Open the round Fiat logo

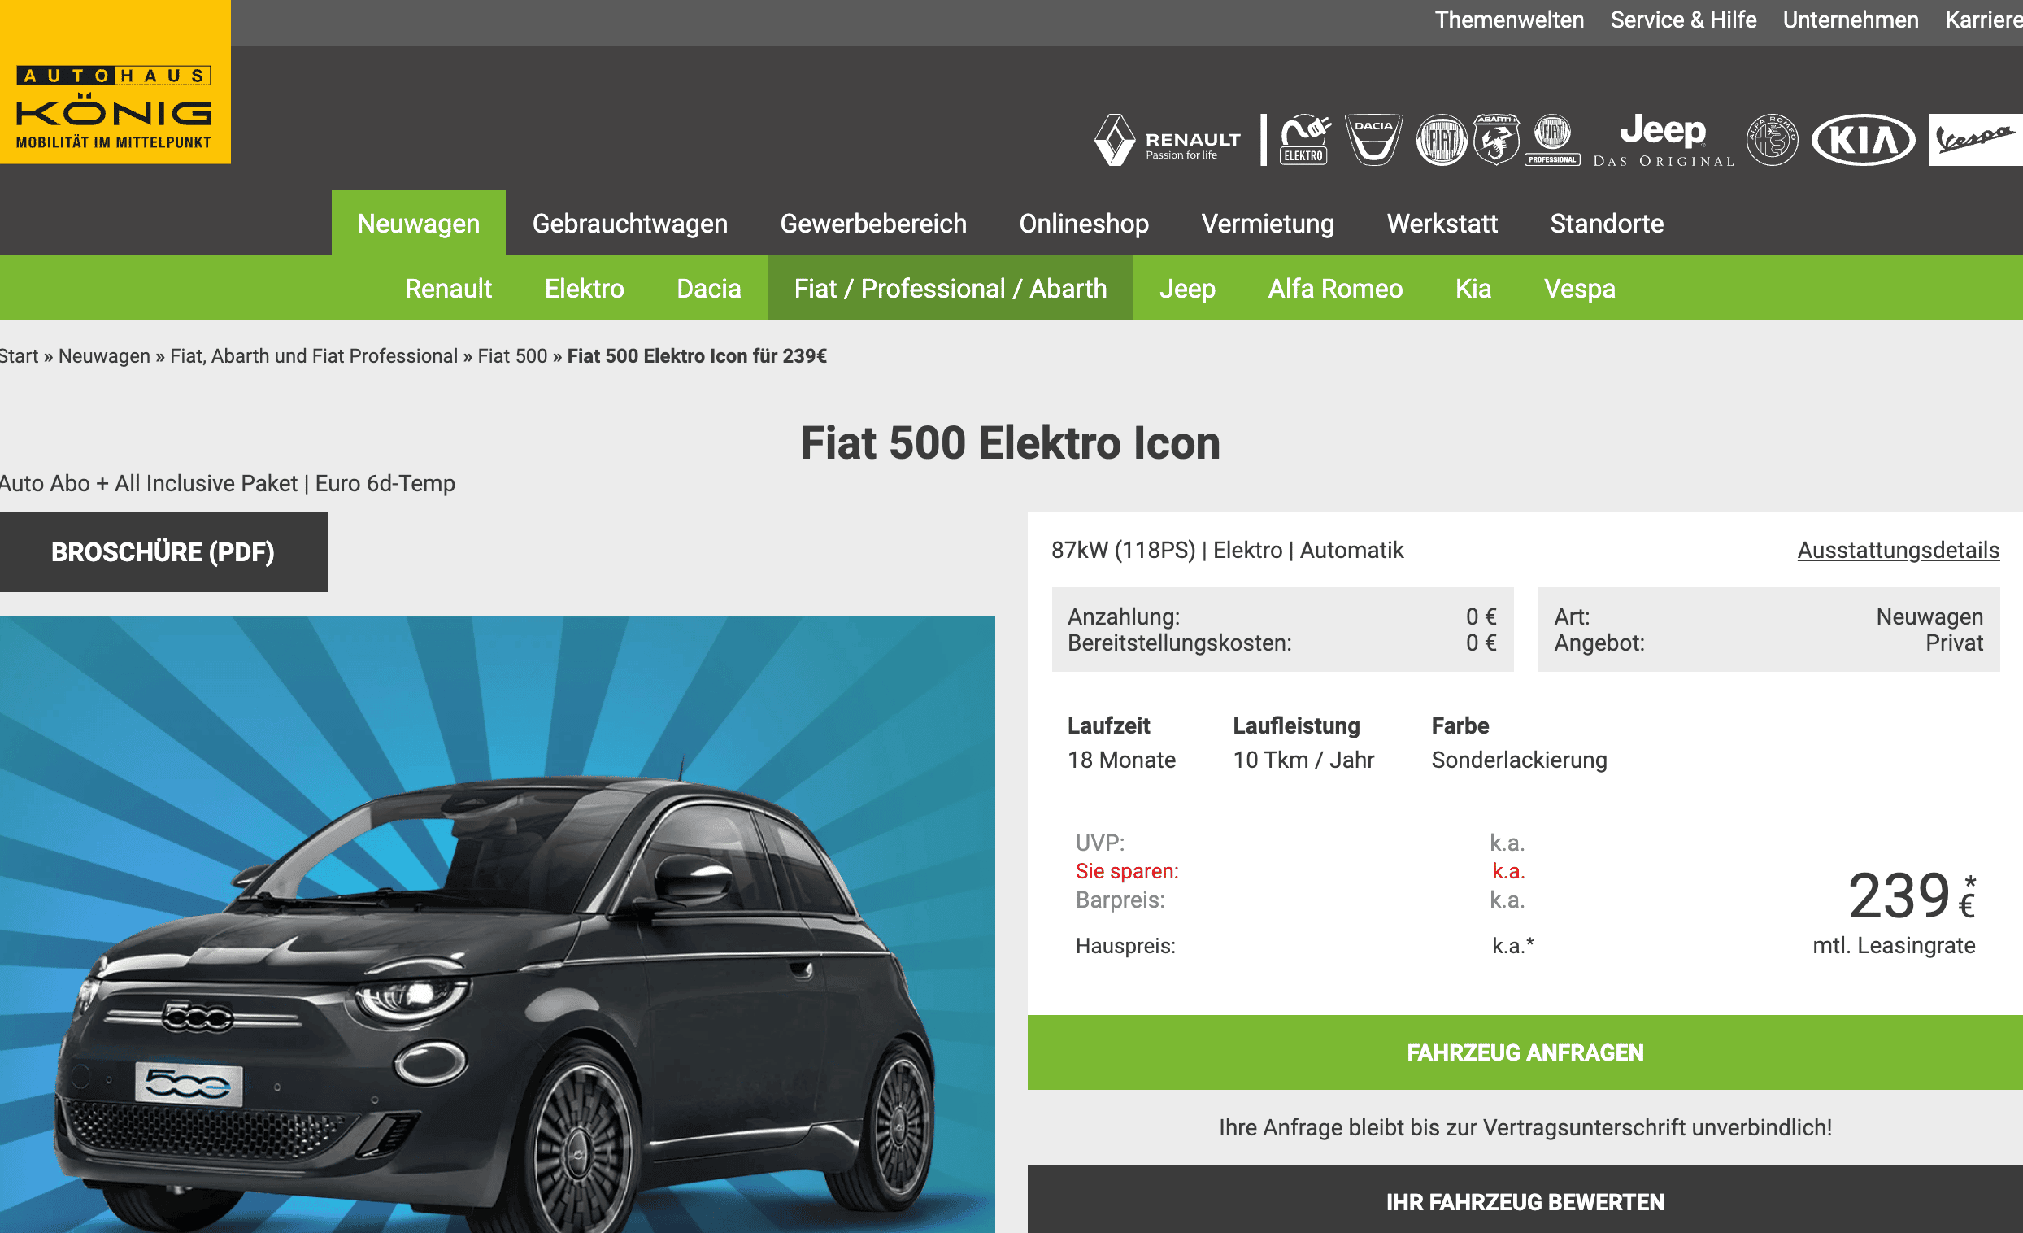click(x=1441, y=141)
